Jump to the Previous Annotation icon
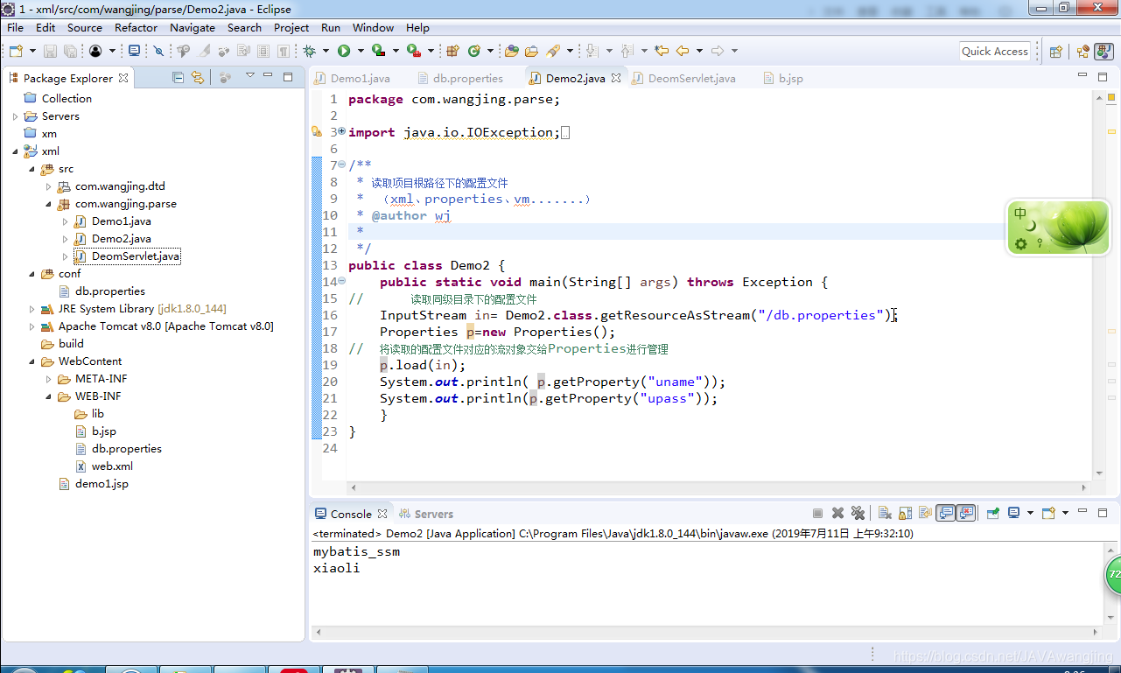 tap(627, 51)
